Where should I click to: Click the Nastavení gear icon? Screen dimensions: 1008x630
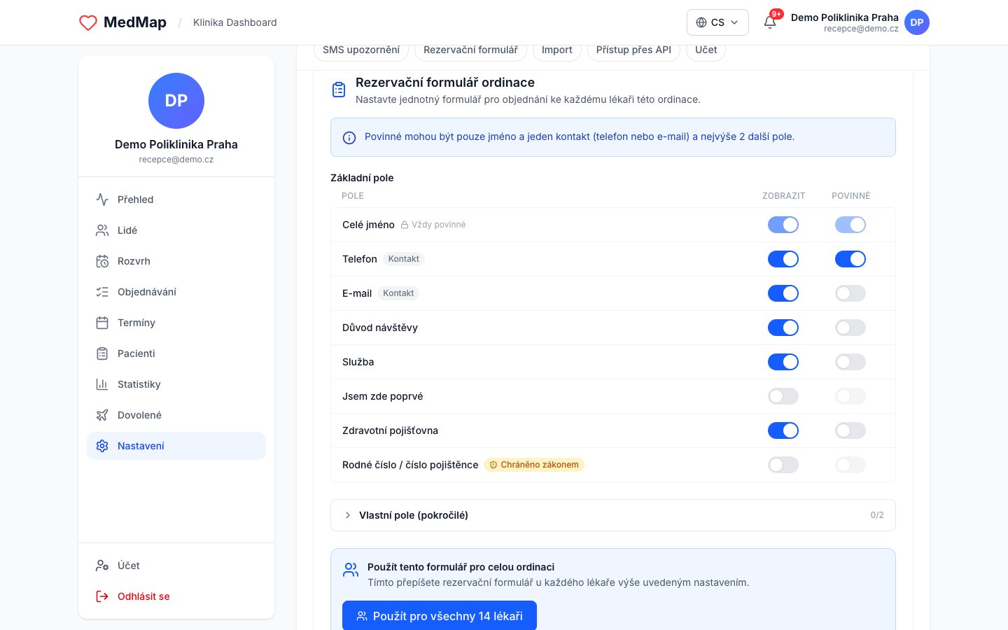click(x=102, y=446)
